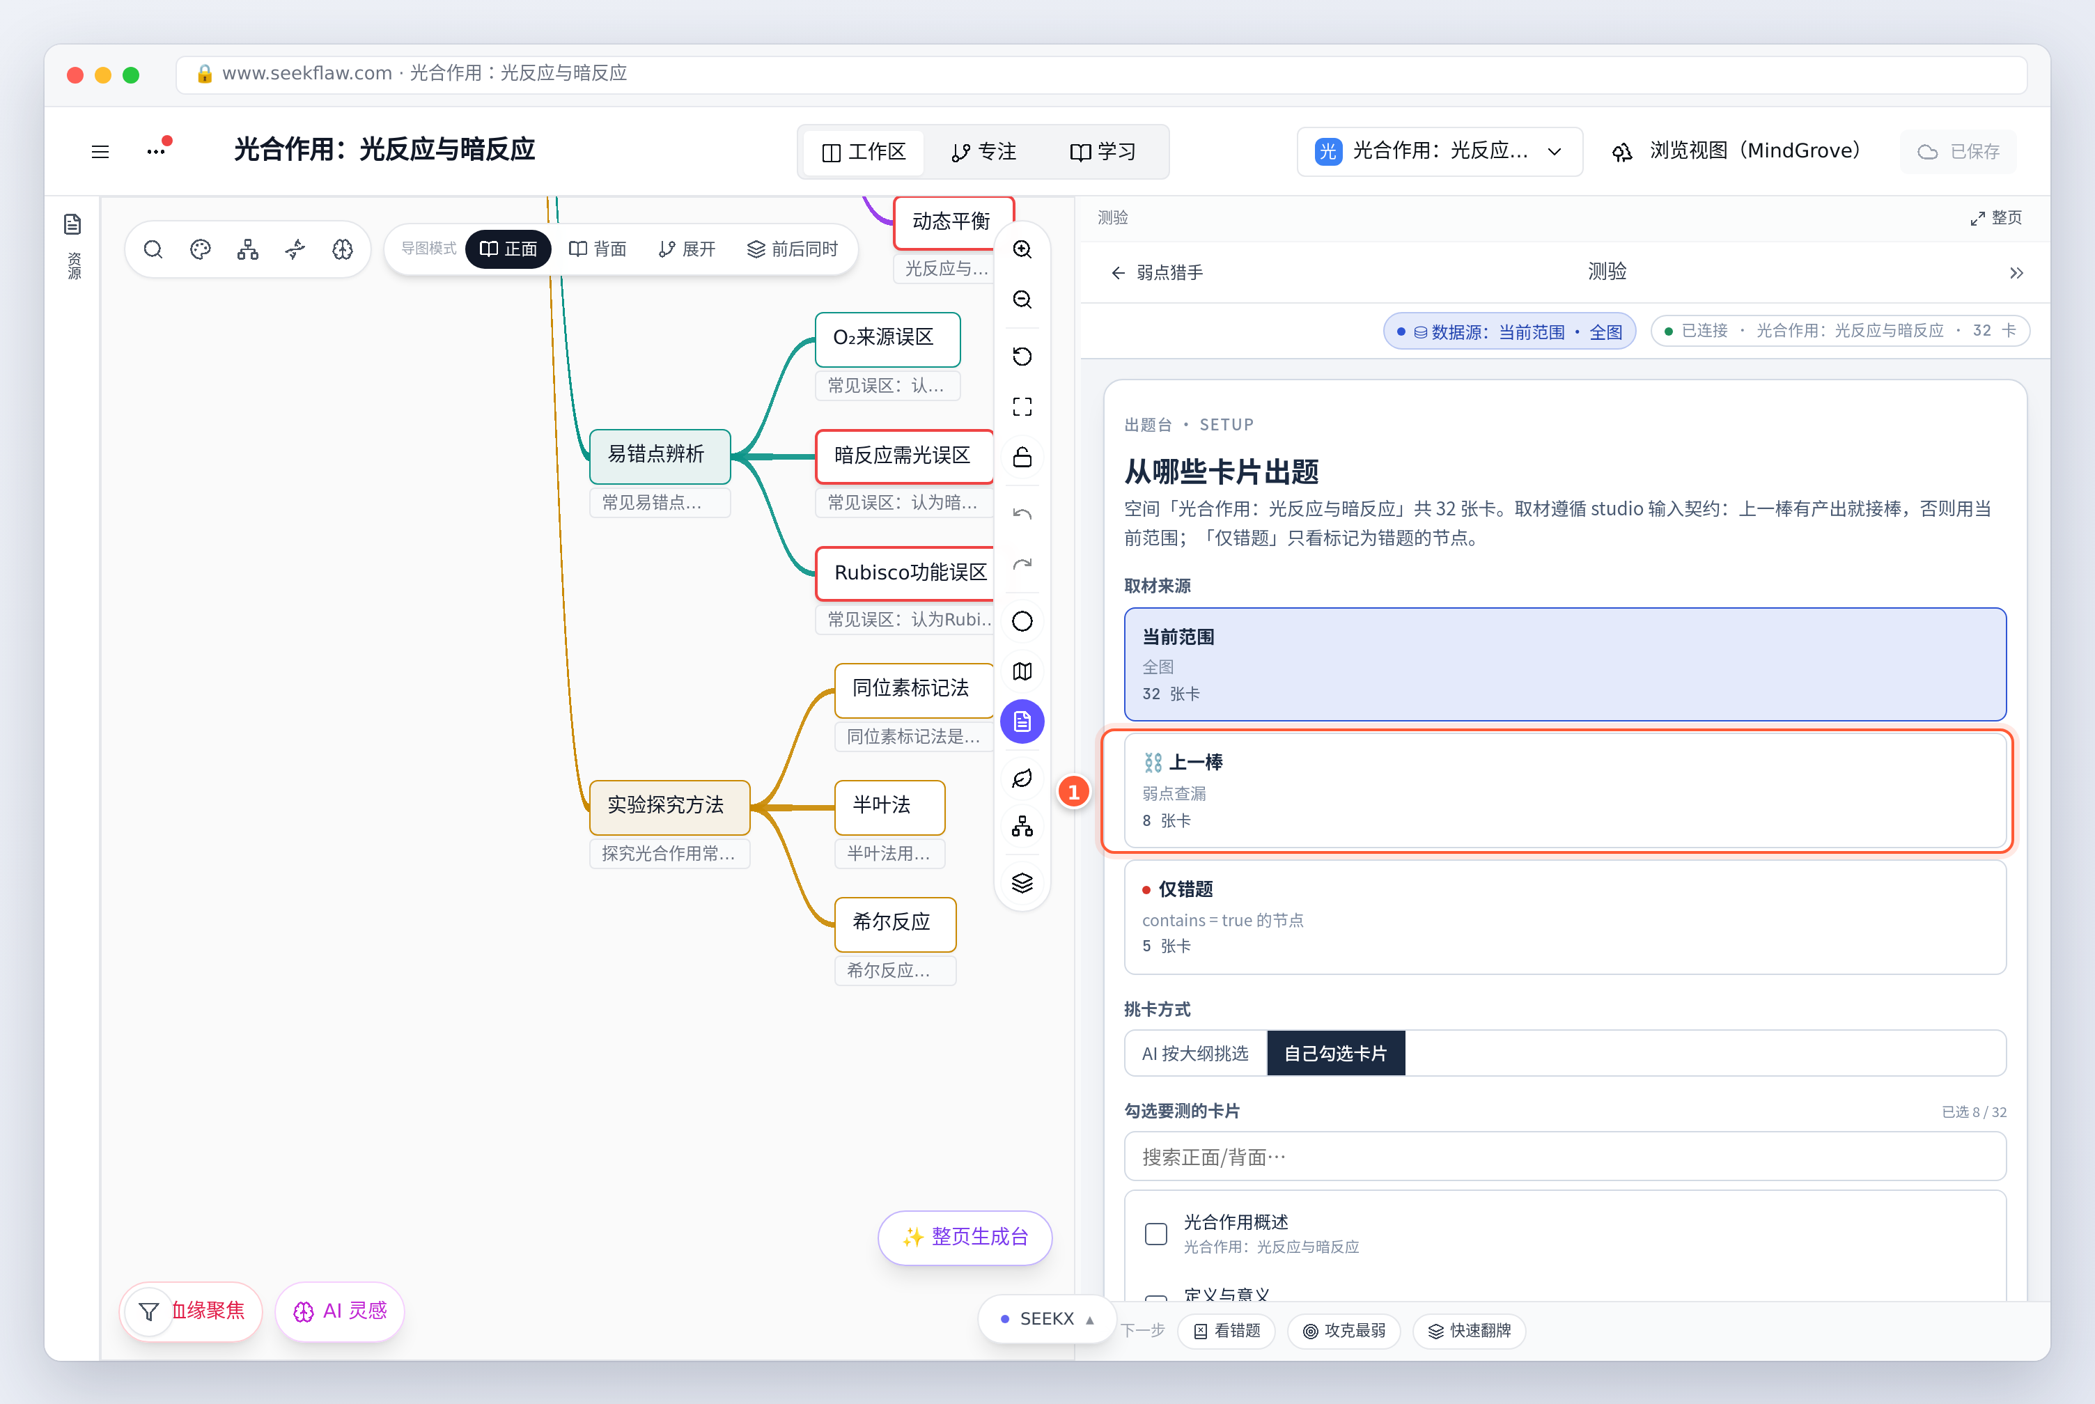Toggle the canvas lock icon

1022,457
